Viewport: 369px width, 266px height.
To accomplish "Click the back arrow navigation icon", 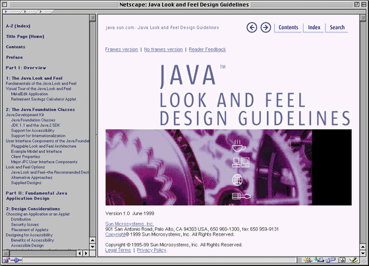I will click(252, 28).
